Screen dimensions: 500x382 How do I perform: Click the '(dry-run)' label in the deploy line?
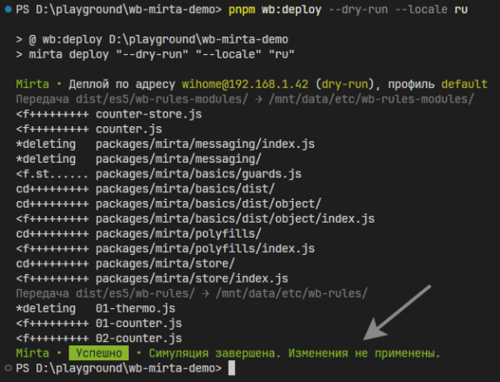tap(344, 84)
